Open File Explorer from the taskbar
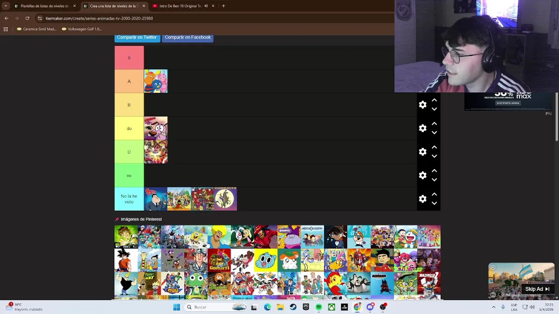 [x=280, y=307]
